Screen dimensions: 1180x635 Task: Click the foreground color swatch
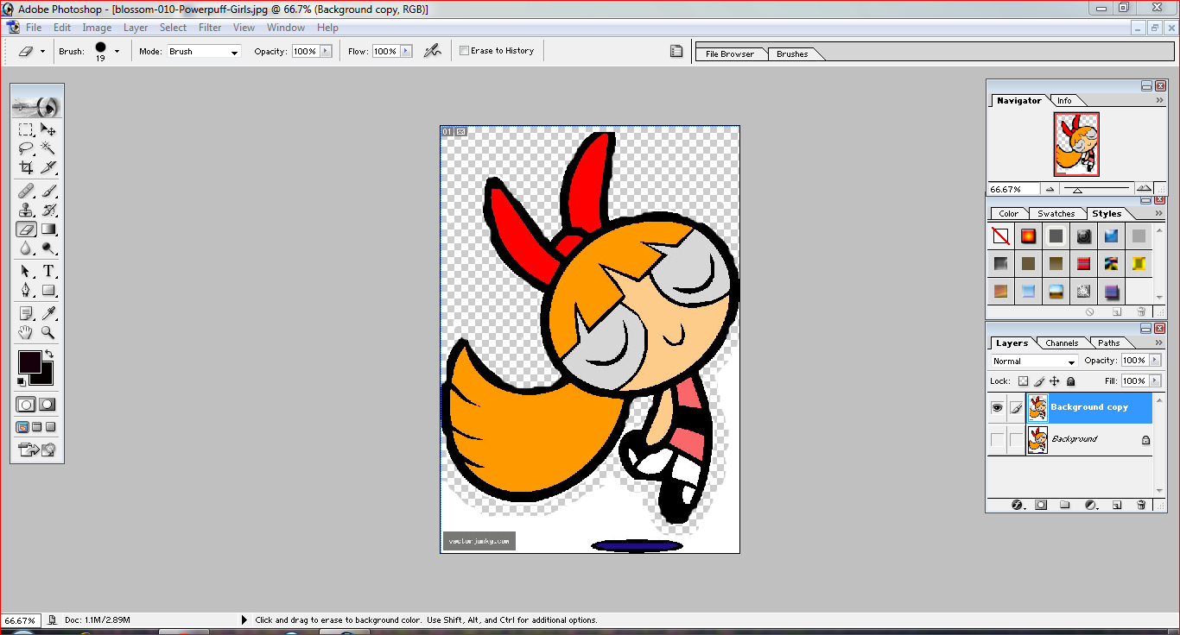point(29,361)
